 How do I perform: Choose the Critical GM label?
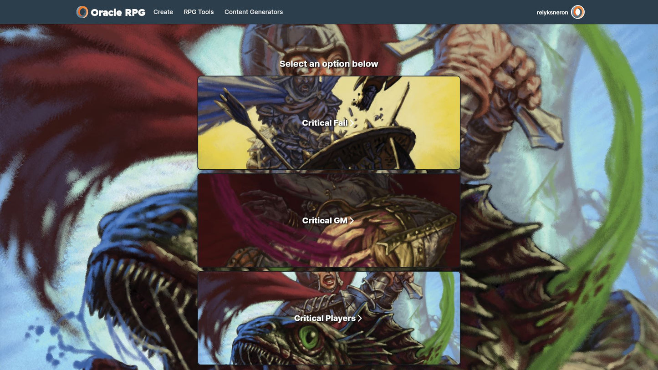[x=324, y=221]
